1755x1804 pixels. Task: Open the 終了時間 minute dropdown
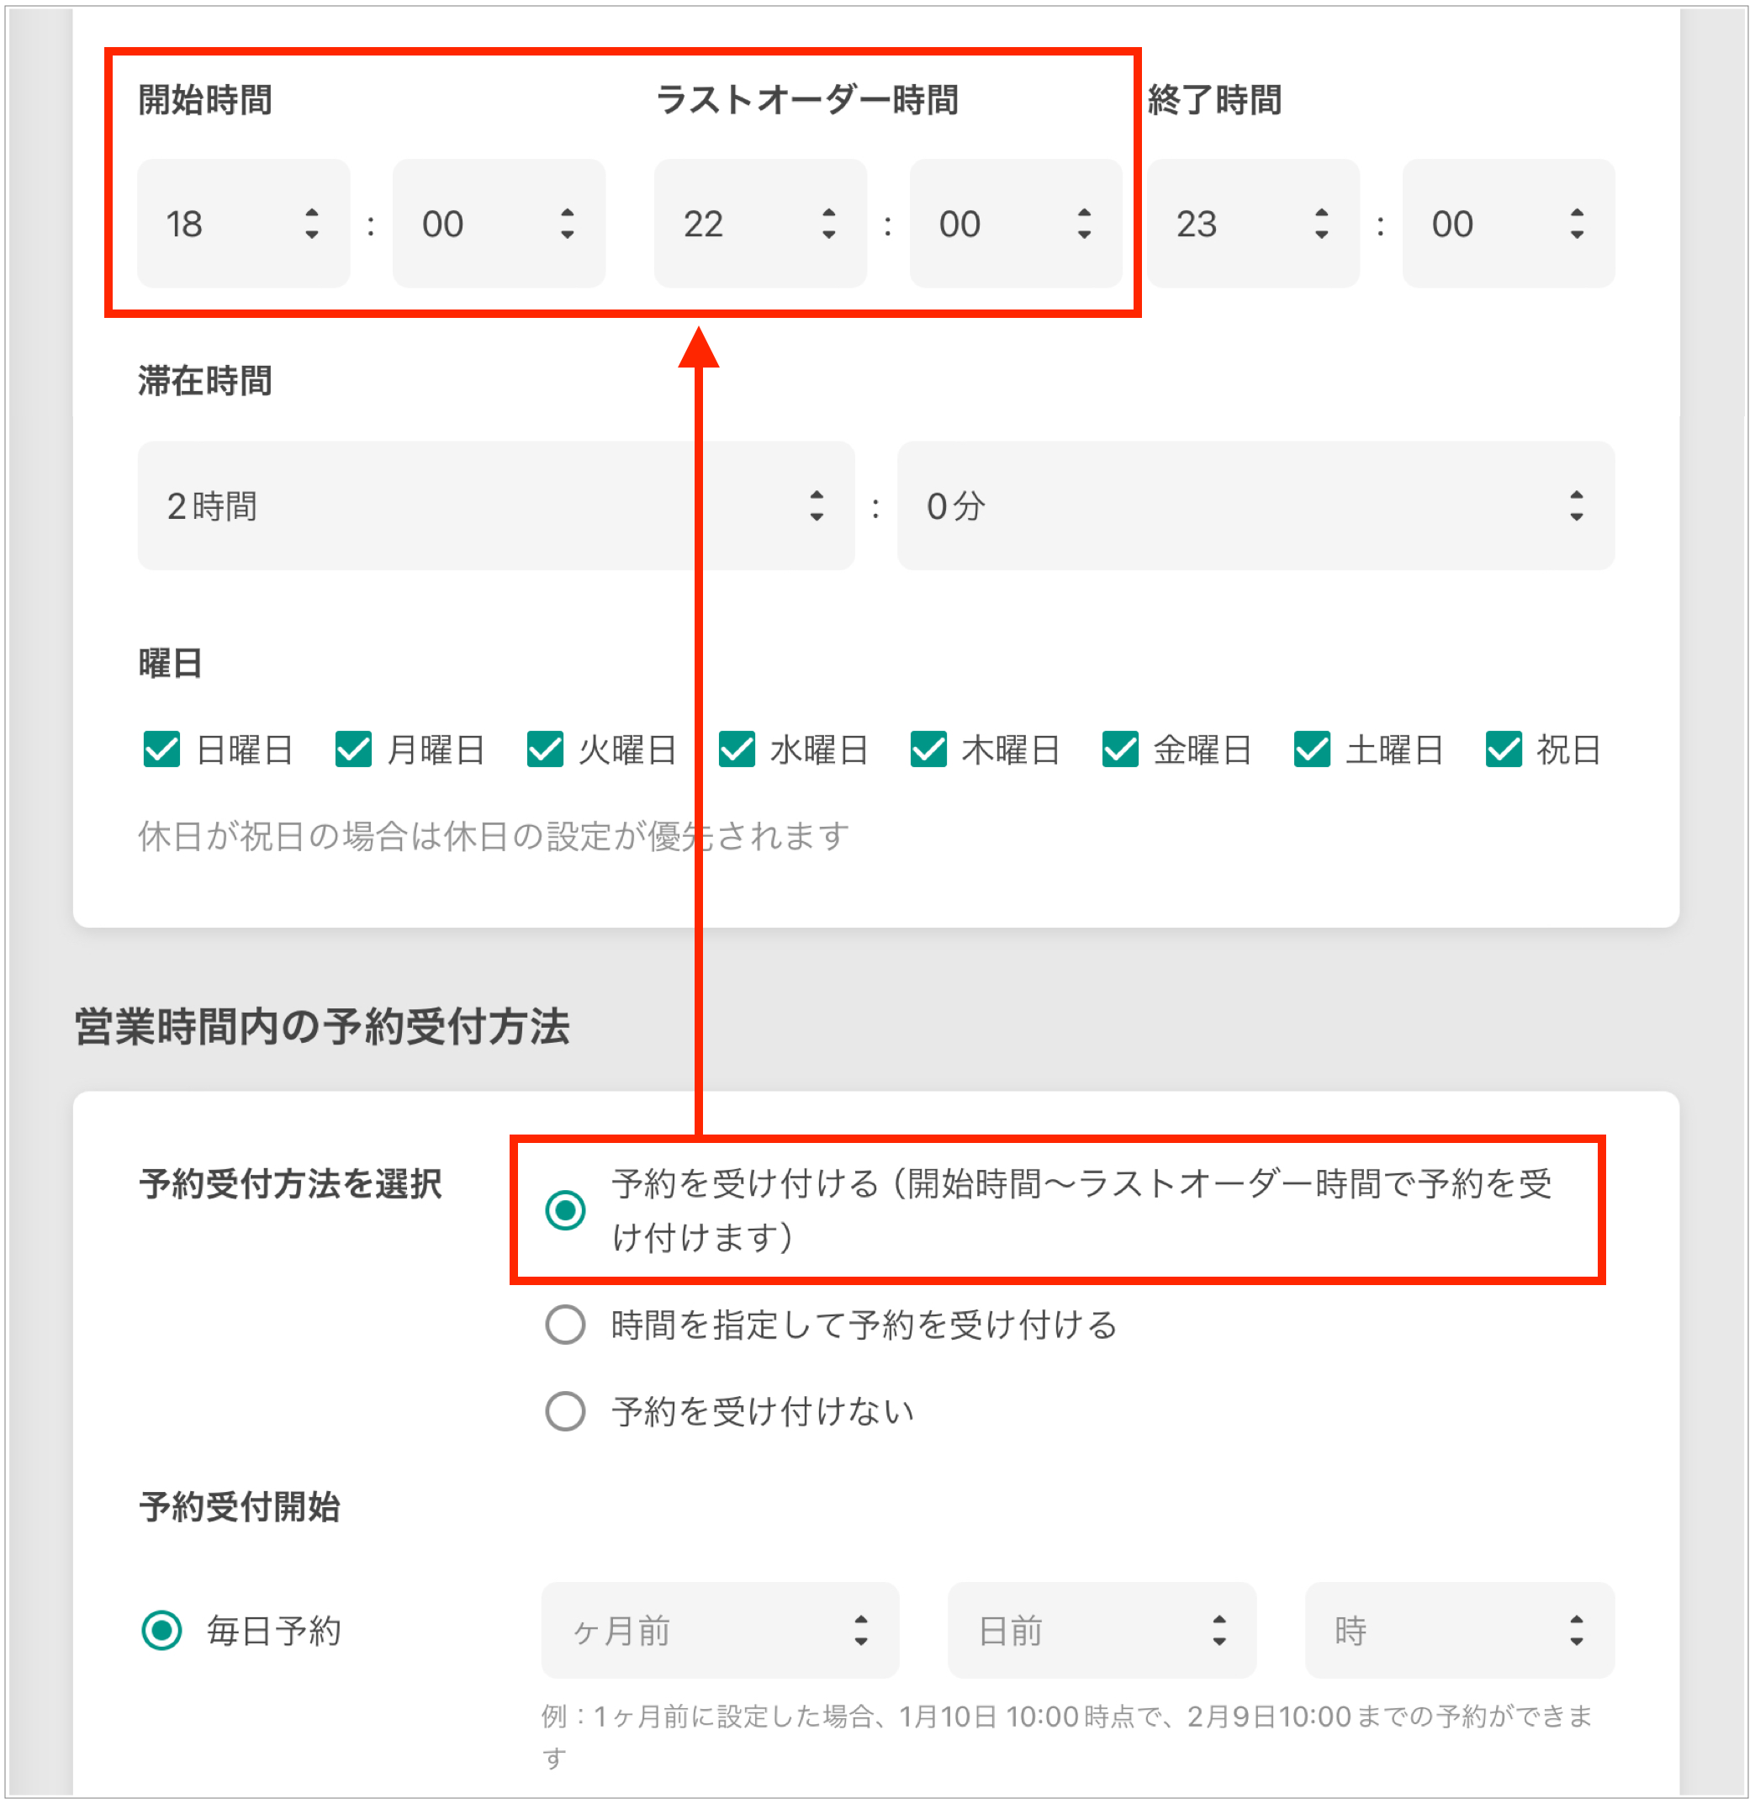(1509, 224)
